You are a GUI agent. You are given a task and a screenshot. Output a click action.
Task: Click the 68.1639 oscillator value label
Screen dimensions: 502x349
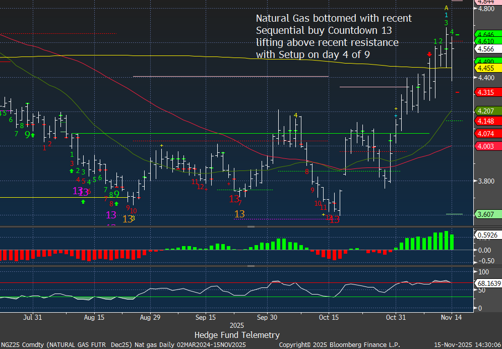point(487,283)
